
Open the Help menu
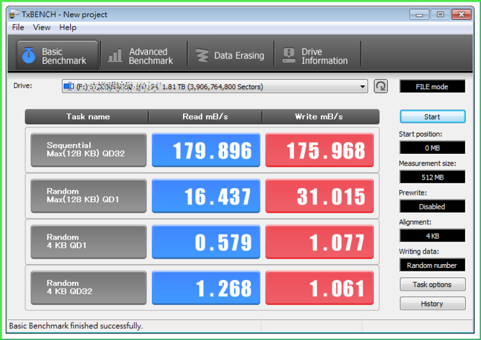[67, 28]
